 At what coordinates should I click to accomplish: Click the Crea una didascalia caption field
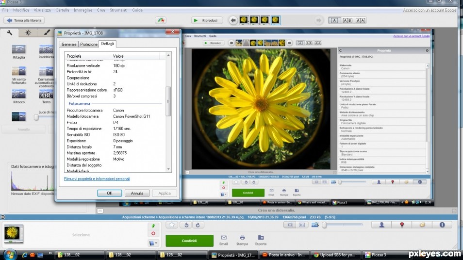(x=276, y=210)
